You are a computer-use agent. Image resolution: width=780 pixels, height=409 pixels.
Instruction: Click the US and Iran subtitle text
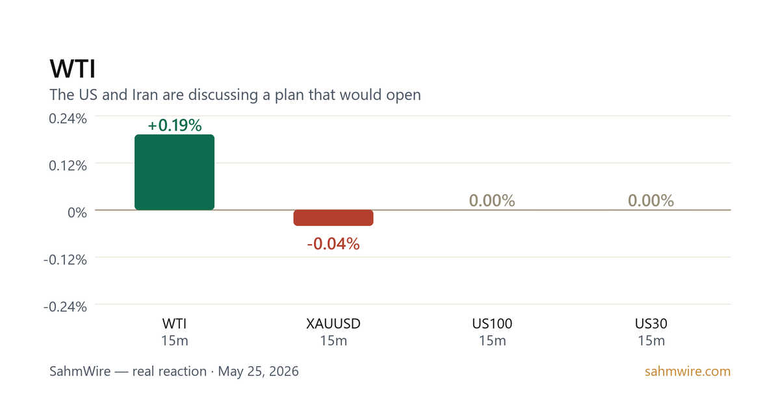(x=235, y=95)
